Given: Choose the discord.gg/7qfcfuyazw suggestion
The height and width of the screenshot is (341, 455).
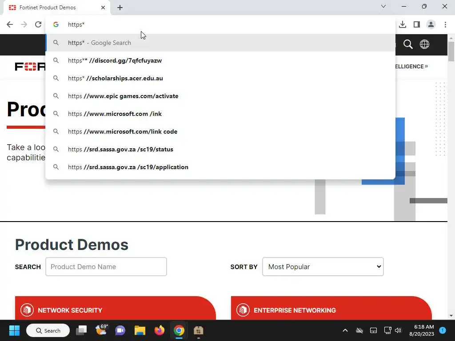Looking at the screenshot, I should [220, 60].
